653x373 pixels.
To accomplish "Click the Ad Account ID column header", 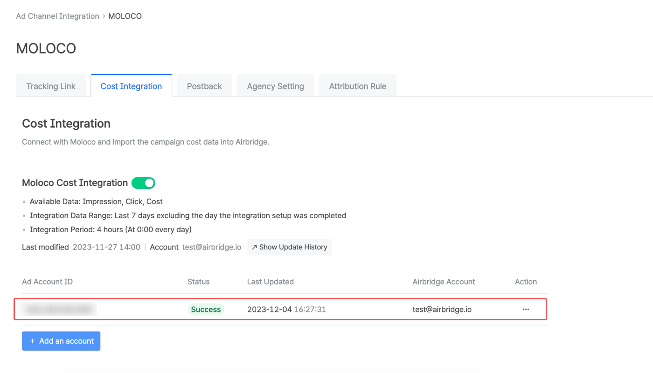I will tap(48, 282).
